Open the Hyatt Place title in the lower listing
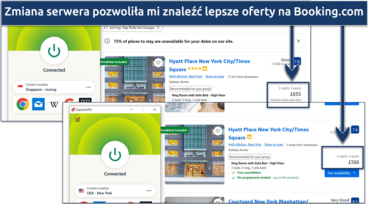The height and width of the screenshot is (204, 368). click(268, 130)
